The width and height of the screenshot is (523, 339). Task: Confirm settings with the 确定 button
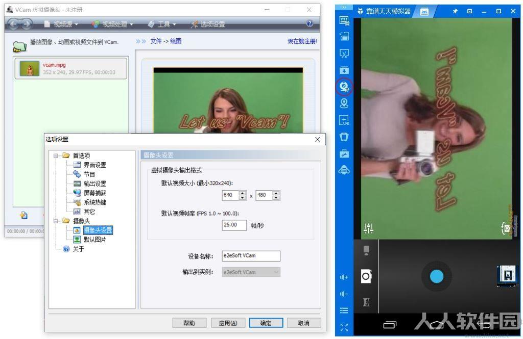point(266,323)
